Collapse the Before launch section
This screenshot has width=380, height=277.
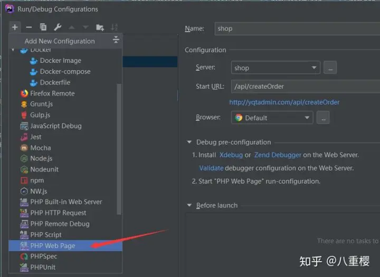[189, 205]
